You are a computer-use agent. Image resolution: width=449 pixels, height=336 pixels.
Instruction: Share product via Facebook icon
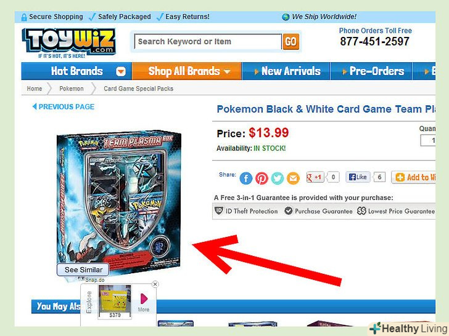[245, 178]
